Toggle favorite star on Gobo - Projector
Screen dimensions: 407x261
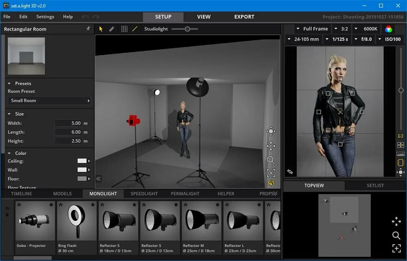[51, 205]
